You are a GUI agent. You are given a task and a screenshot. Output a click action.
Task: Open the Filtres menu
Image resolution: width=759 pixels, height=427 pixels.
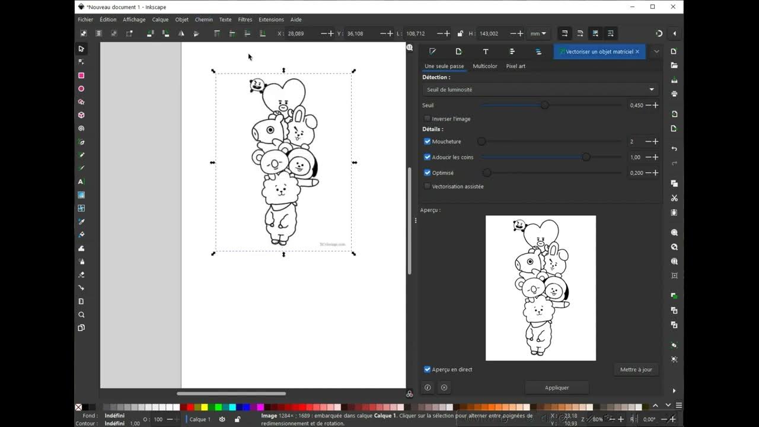(245, 20)
